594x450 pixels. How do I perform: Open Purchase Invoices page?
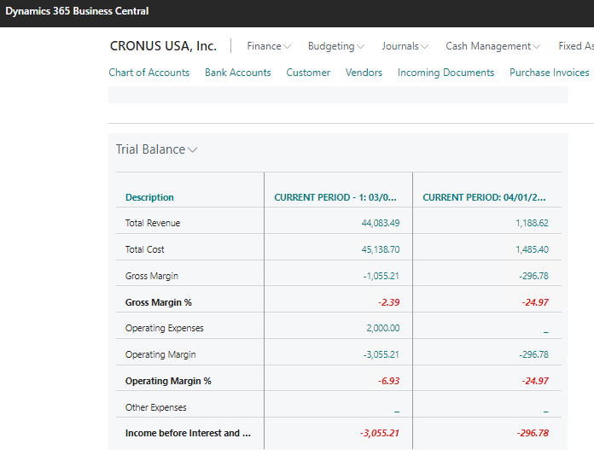(x=549, y=73)
